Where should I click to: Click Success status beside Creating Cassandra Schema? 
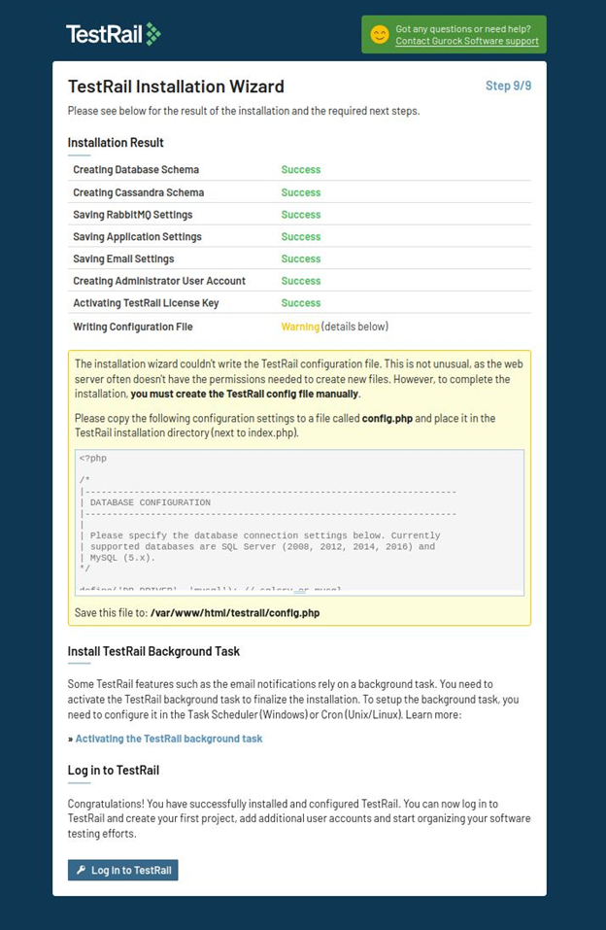(300, 192)
